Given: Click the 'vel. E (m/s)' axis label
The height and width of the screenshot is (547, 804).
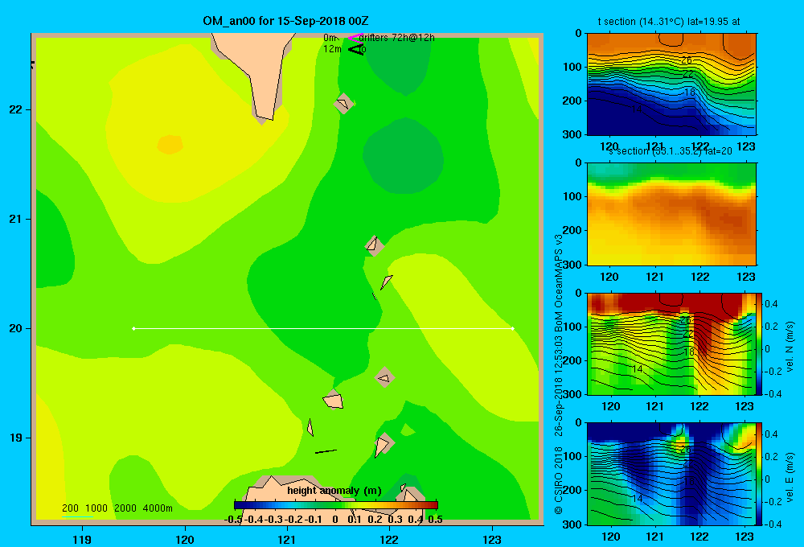Looking at the screenshot, I should (x=790, y=477).
